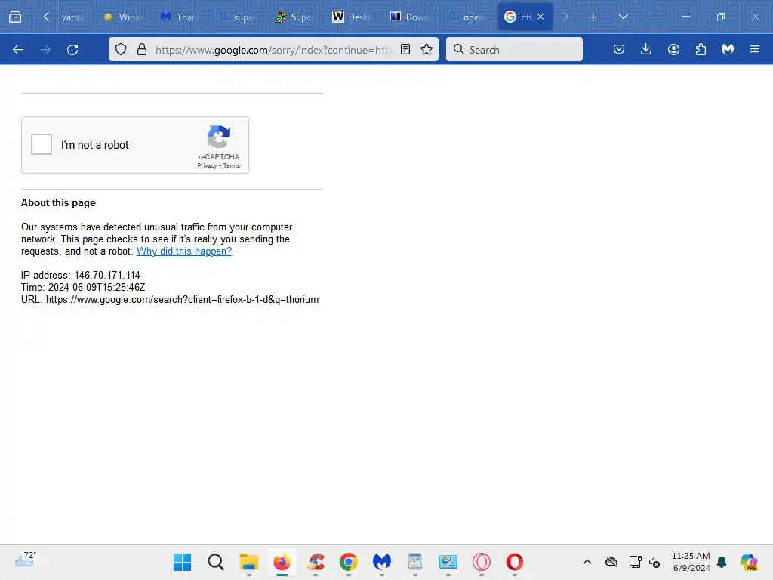Open the Firefox hamburger application menu

pos(755,49)
